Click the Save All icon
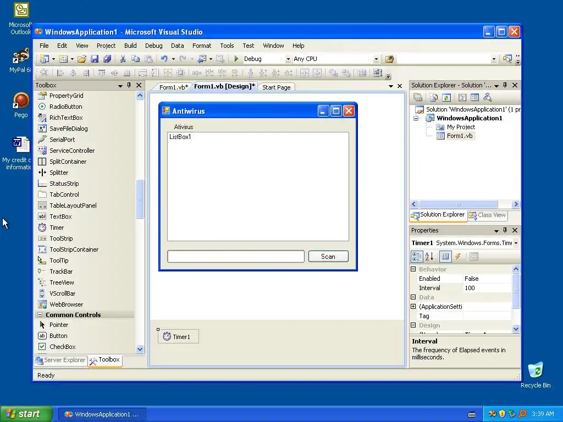The image size is (563, 422). coord(107,59)
